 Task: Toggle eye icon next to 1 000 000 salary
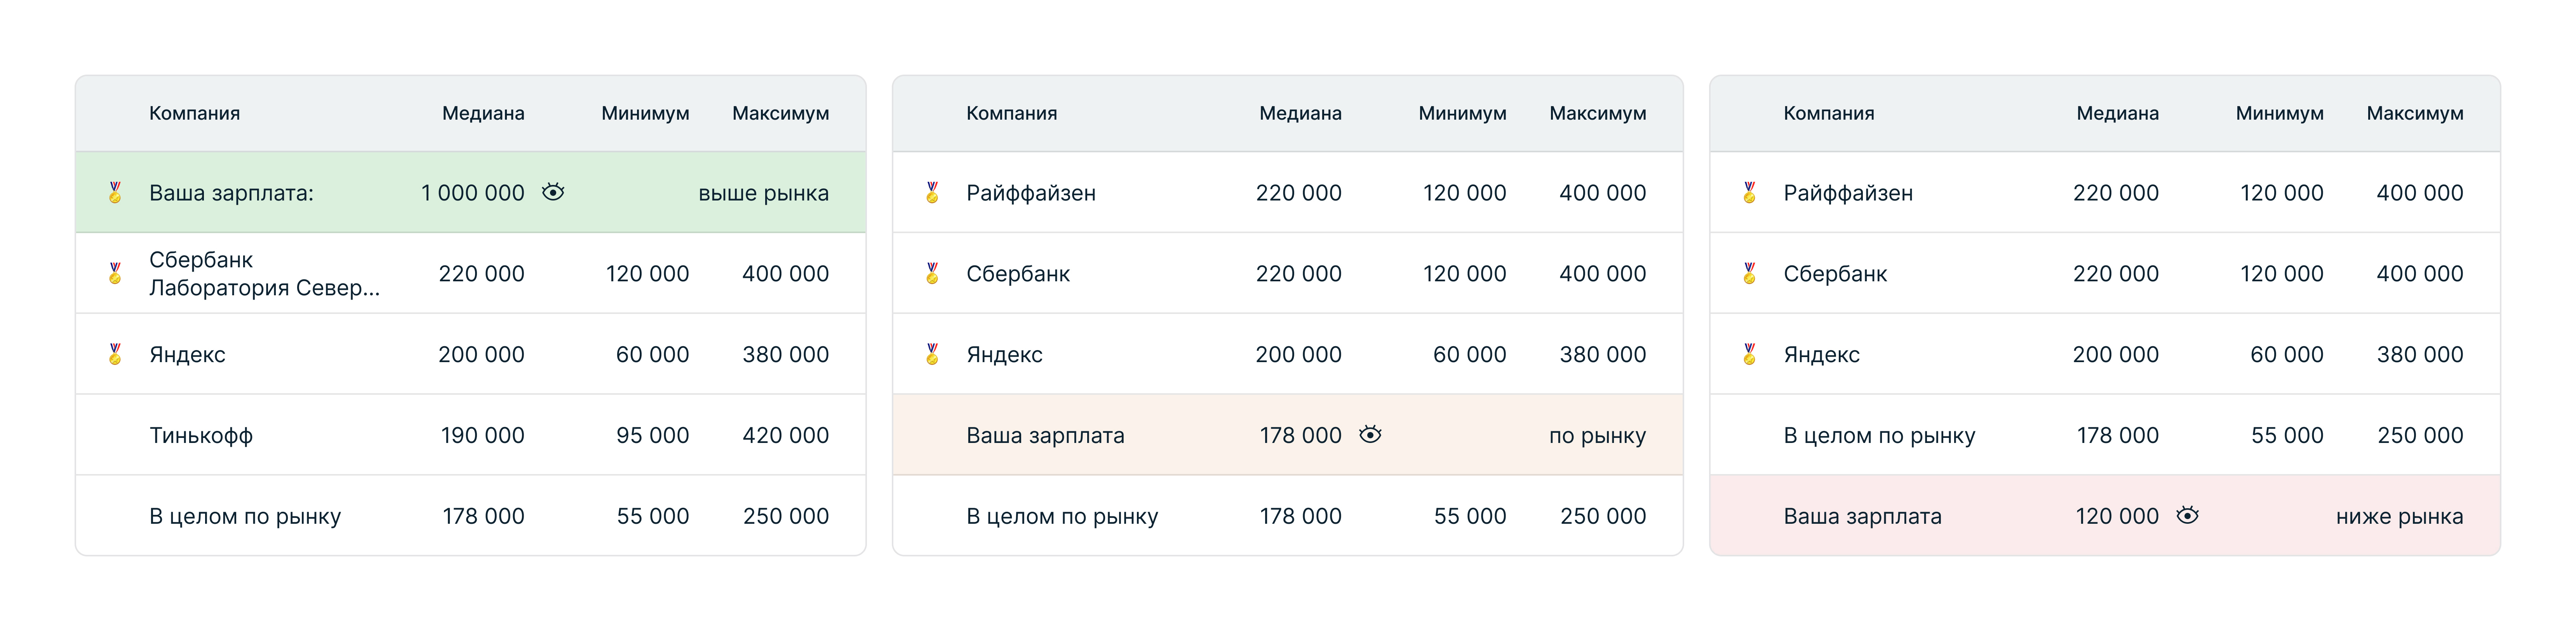[x=553, y=192]
